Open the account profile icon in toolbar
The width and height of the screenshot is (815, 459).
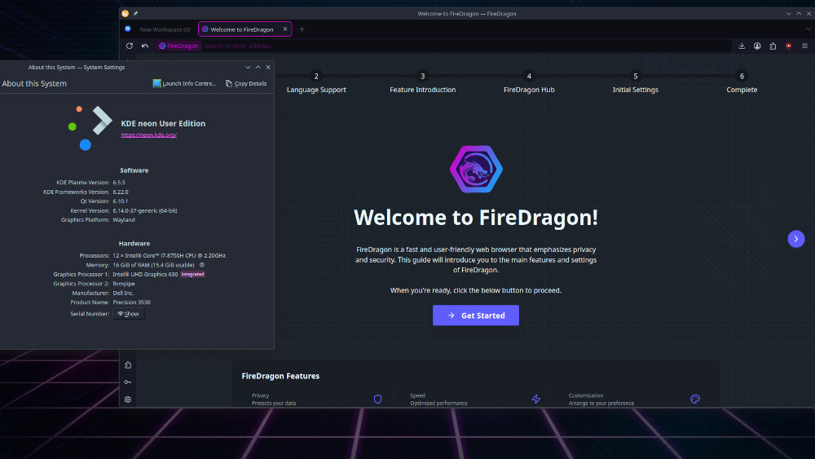click(x=757, y=46)
